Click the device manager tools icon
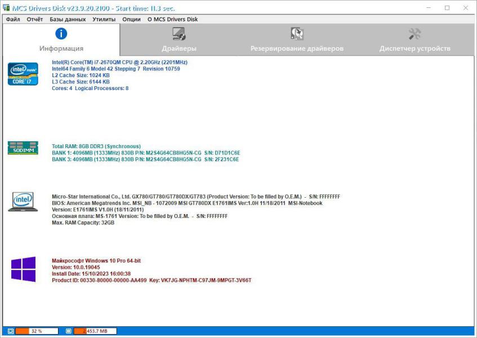Image resolution: width=477 pixels, height=338 pixels. pyautogui.click(x=414, y=34)
